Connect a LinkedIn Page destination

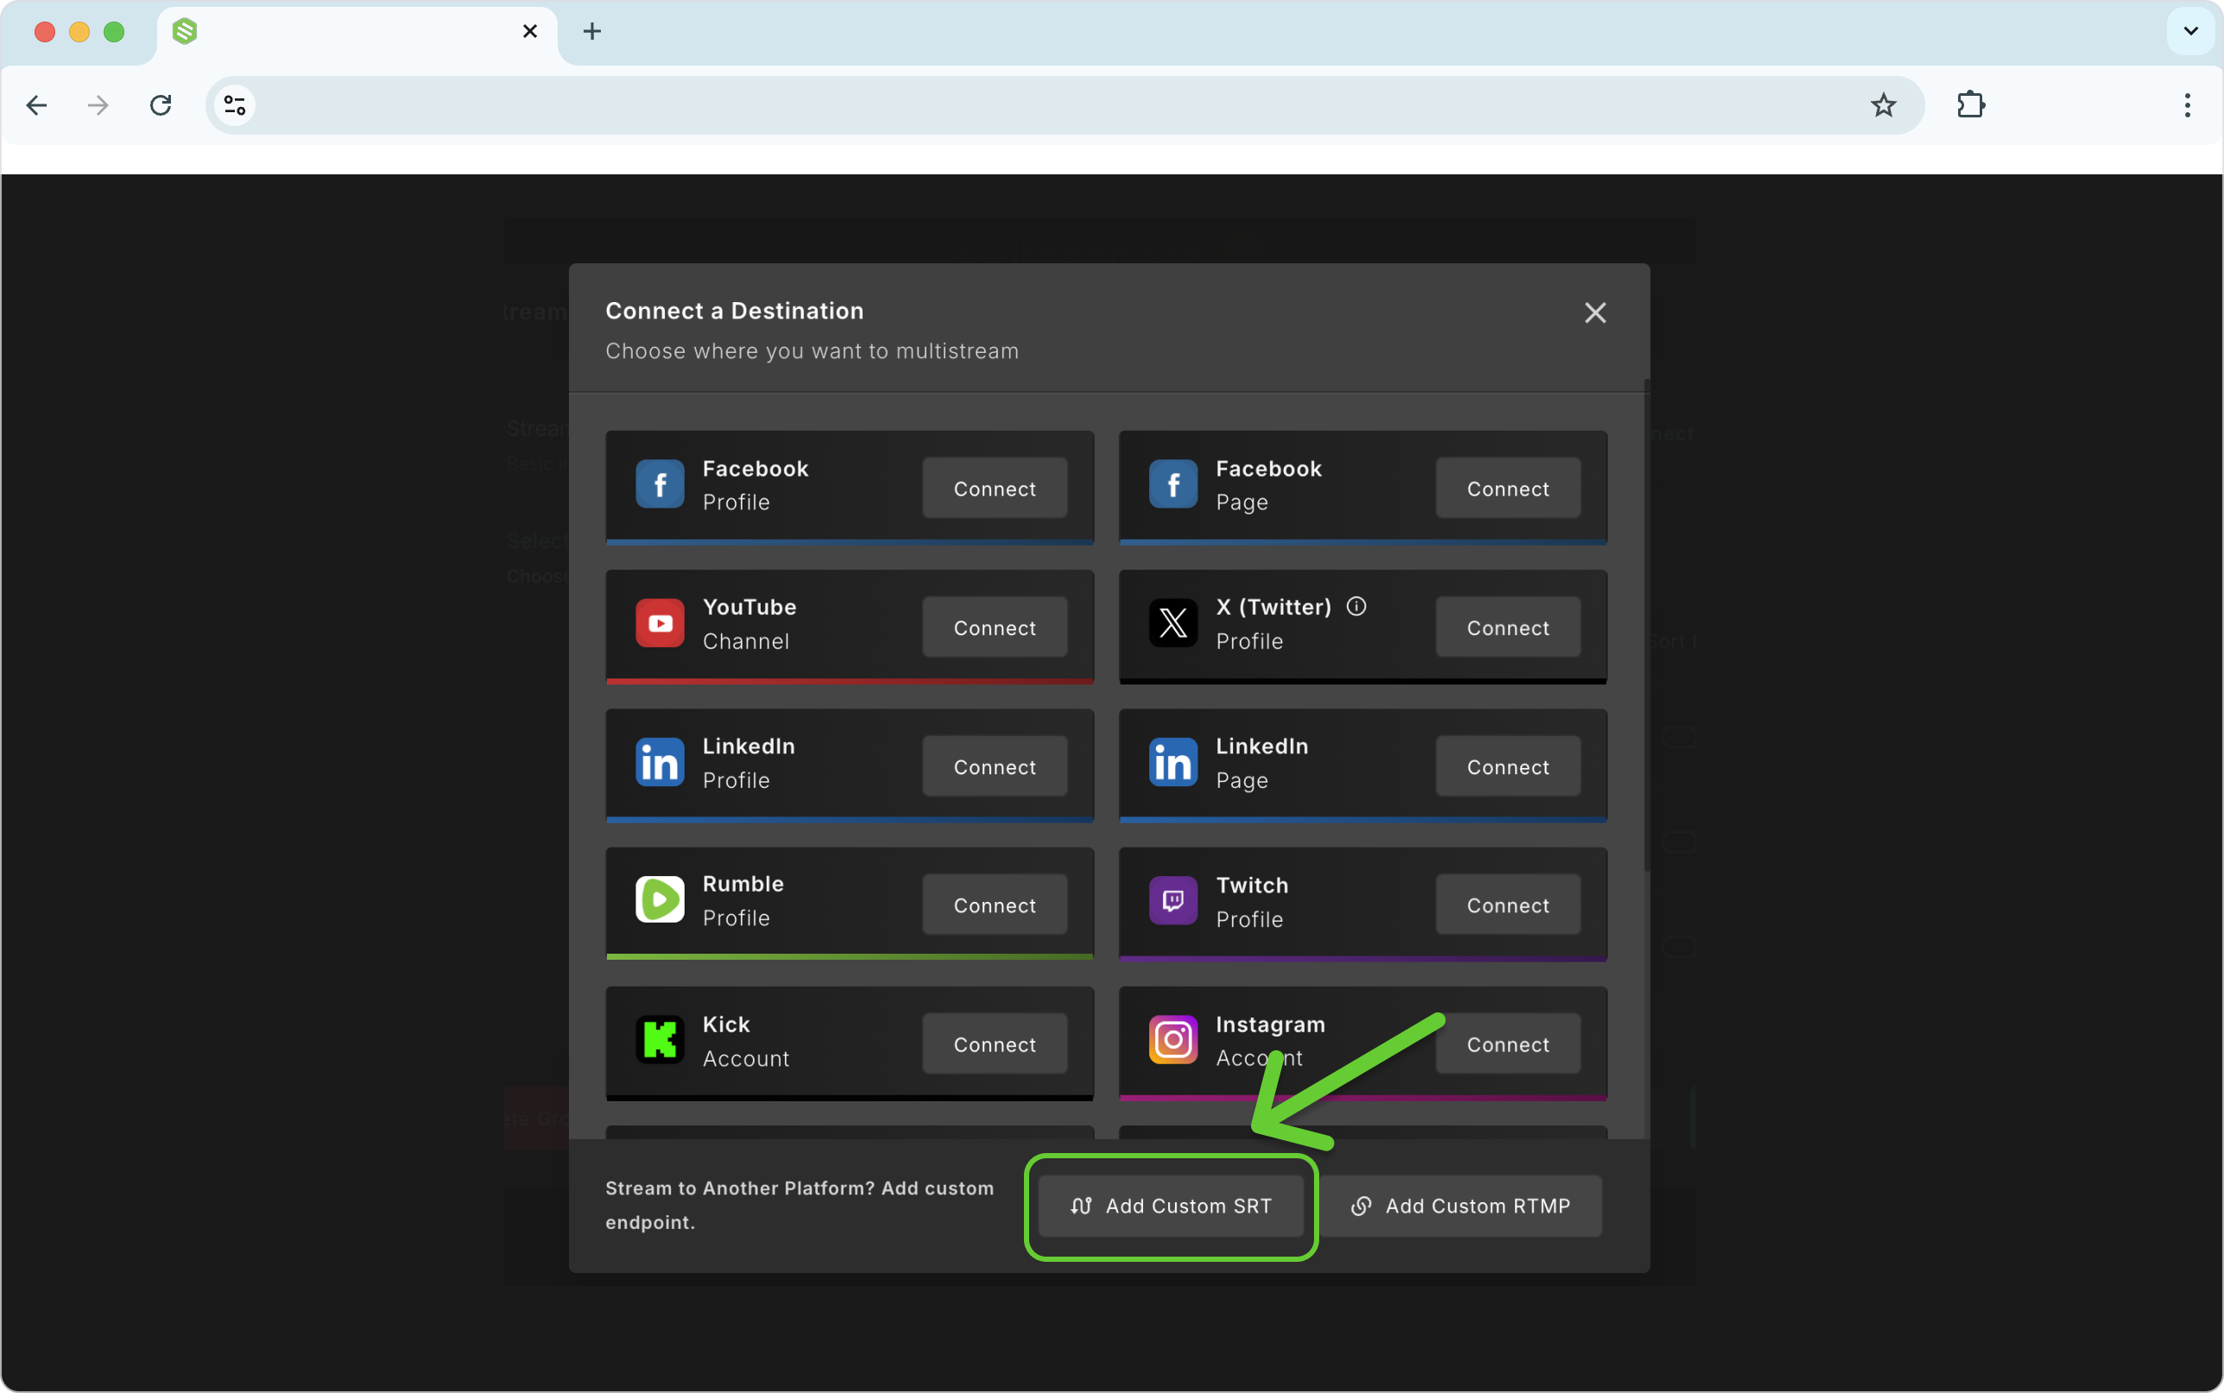(x=1508, y=766)
